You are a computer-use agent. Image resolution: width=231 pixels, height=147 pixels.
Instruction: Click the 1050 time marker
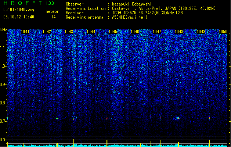(223, 32)
